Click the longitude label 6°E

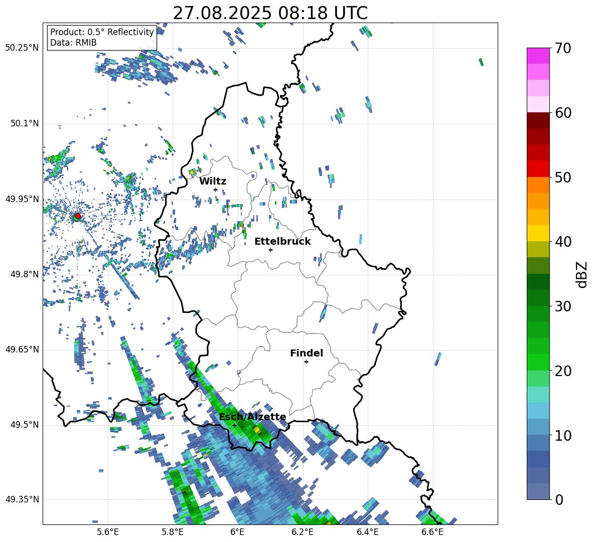point(237,532)
